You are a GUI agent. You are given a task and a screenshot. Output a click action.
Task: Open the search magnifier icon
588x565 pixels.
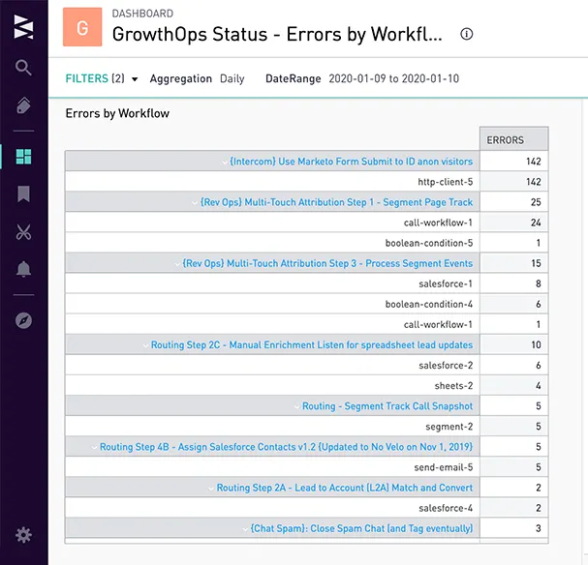click(23, 68)
